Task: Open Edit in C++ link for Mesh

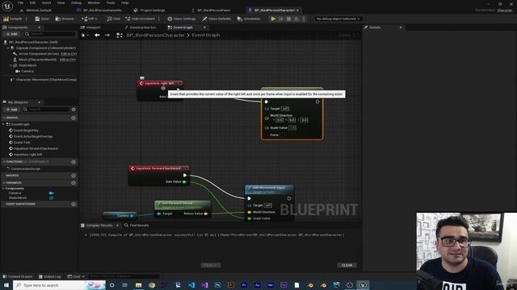Action: [x=68, y=60]
